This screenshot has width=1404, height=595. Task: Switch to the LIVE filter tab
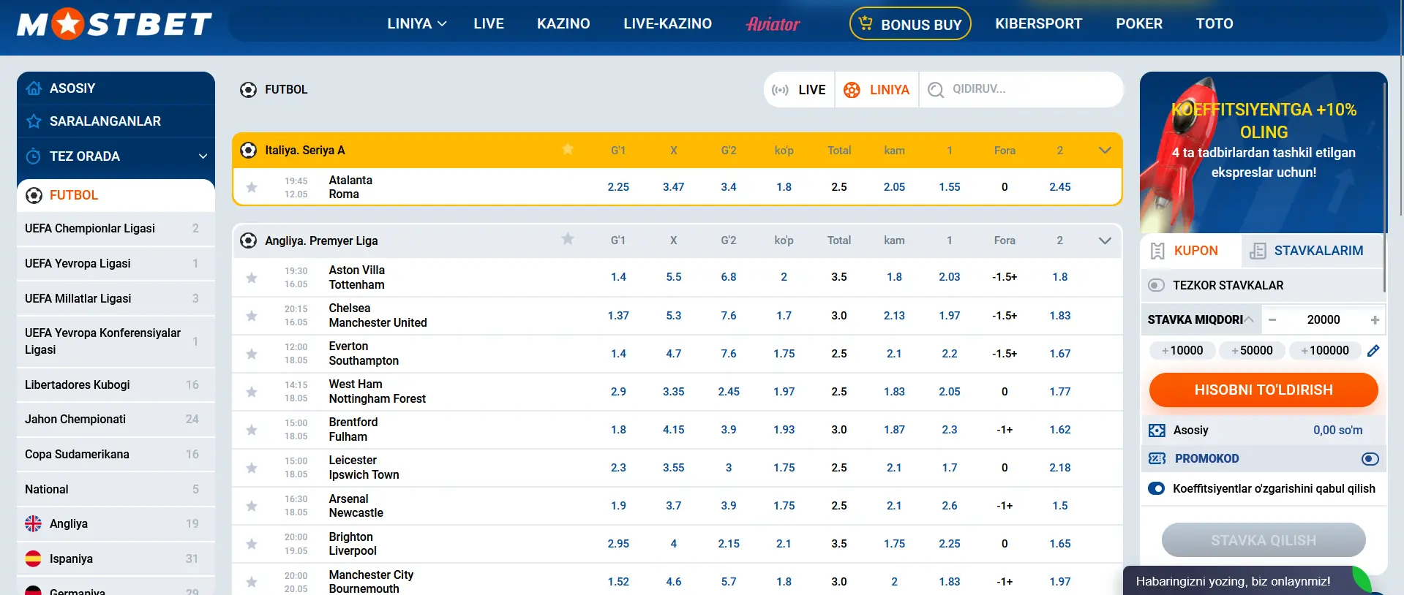point(799,90)
